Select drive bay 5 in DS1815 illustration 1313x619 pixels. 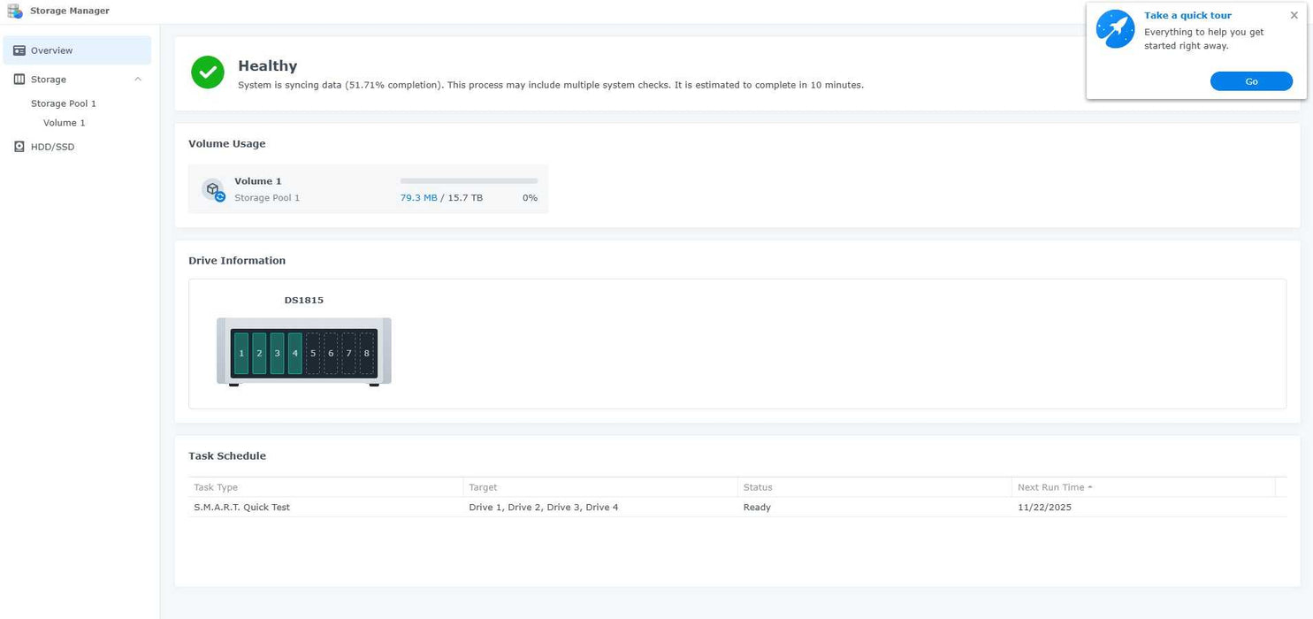click(x=312, y=352)
